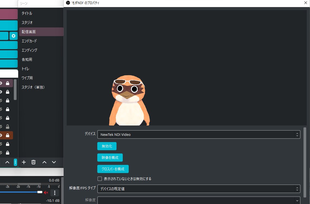Open audio mixer three-dot options menu

[55, 193]
